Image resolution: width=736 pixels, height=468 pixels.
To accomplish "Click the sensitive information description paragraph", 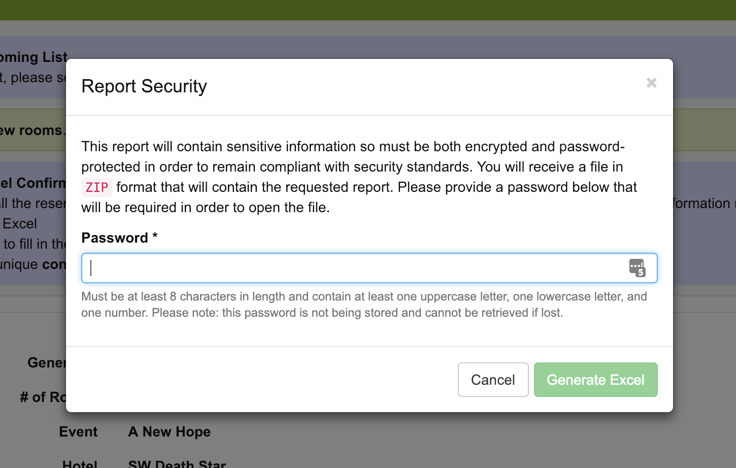I will [x=359, y=177].
